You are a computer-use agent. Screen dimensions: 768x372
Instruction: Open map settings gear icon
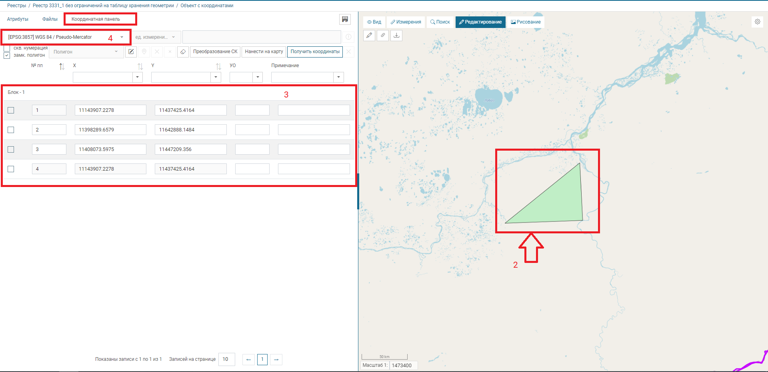pyautogui.click(x=757, y=22)
